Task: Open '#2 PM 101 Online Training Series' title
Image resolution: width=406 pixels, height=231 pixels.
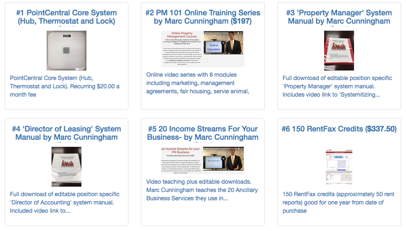Action: pos(203,17)
